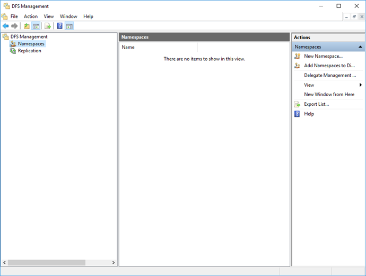Image resolution: width=366 pixels, height=276 pixels.
Task: Select Namespaces in the console tree
Action: [x=31, y=43]
